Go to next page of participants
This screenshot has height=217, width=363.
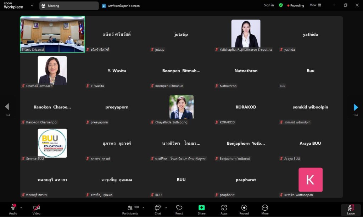pos(356,107)
